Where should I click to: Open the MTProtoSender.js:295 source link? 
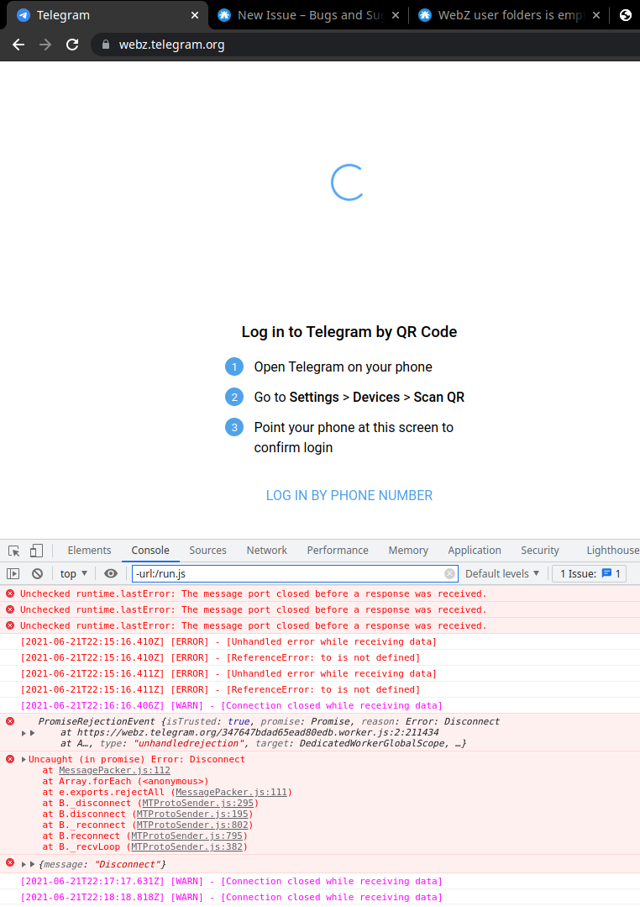click(x=197, y=804)
